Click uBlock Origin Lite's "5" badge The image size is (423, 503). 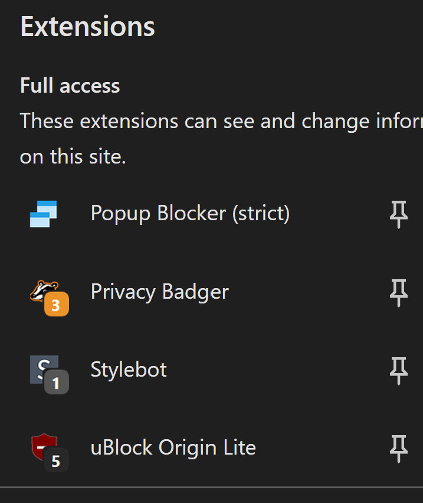tap(56, 460)
